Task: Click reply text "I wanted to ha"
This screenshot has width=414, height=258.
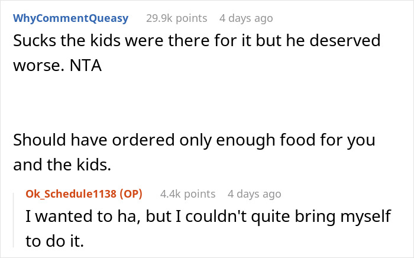Action: [x=83, y=216]
